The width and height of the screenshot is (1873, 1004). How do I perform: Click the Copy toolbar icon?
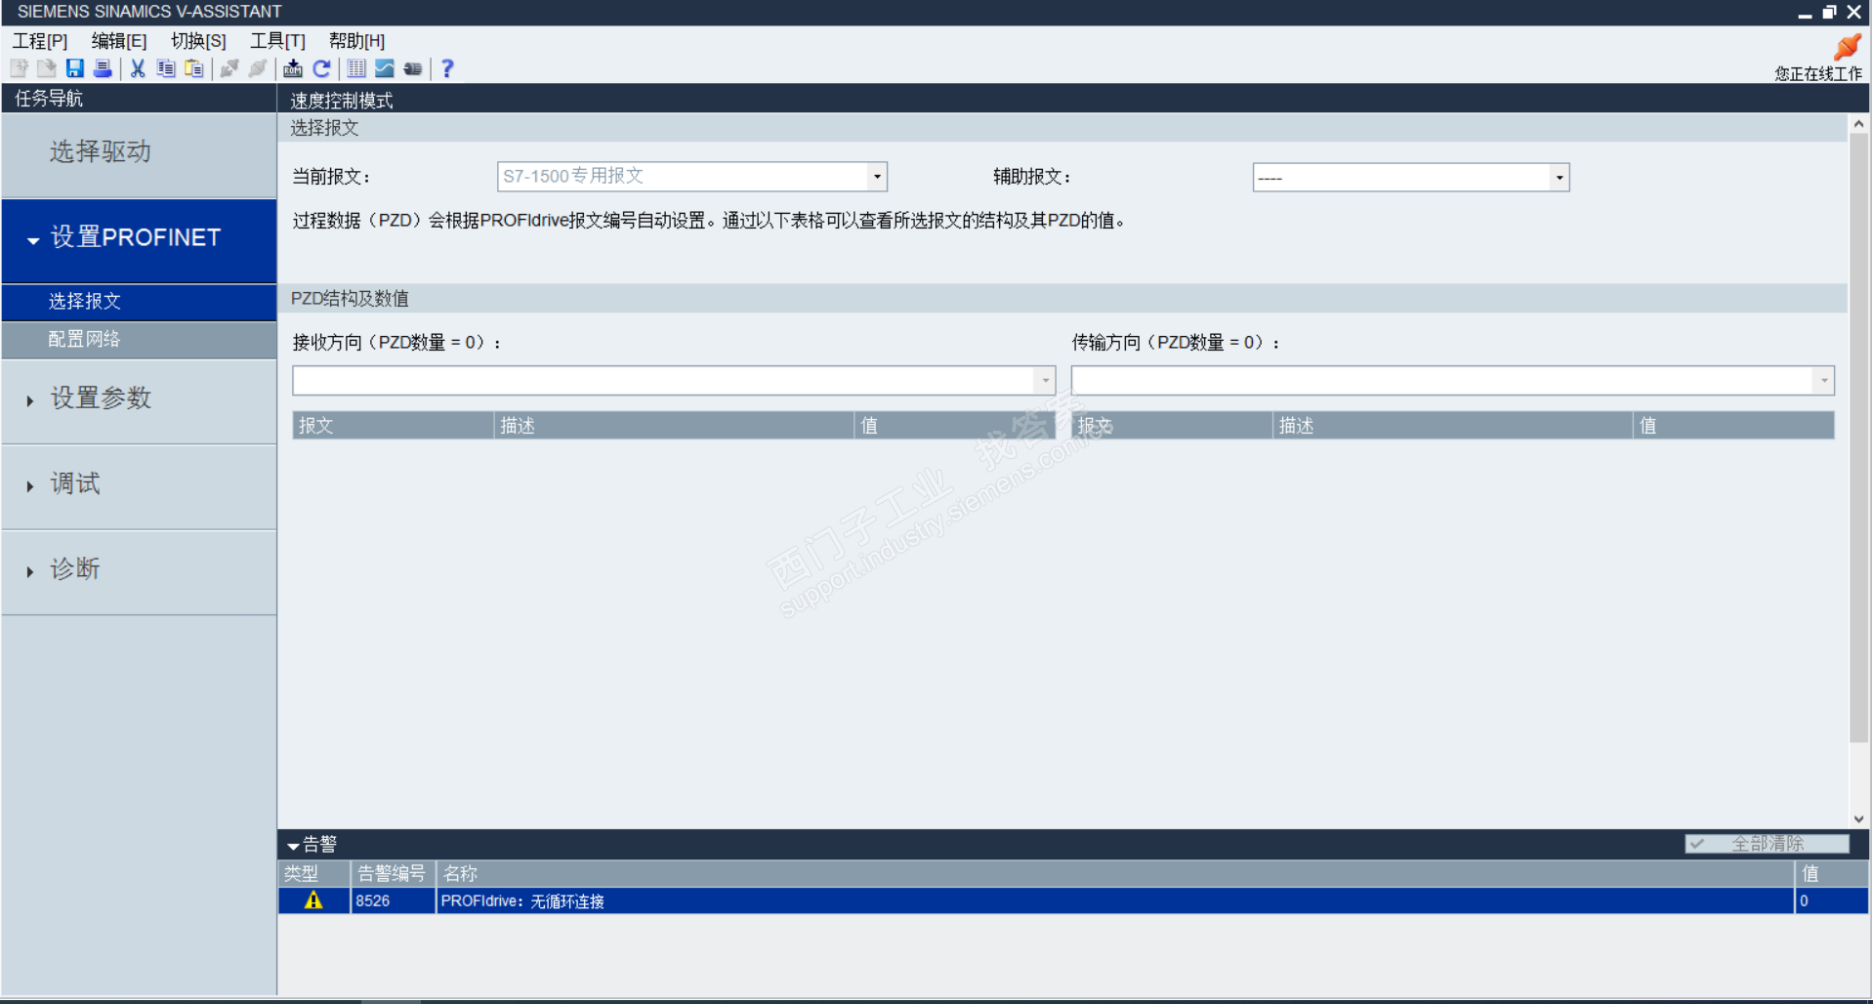click(166, 68)
